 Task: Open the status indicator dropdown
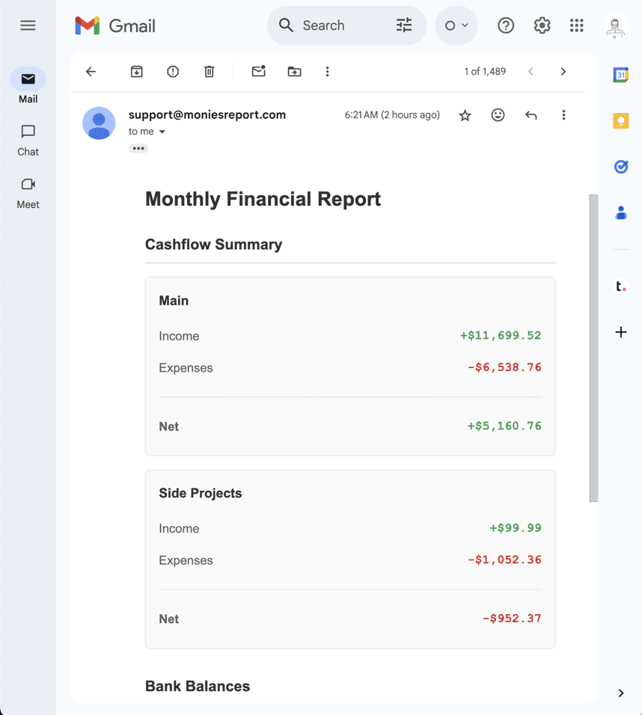click(x=456, y=25)
